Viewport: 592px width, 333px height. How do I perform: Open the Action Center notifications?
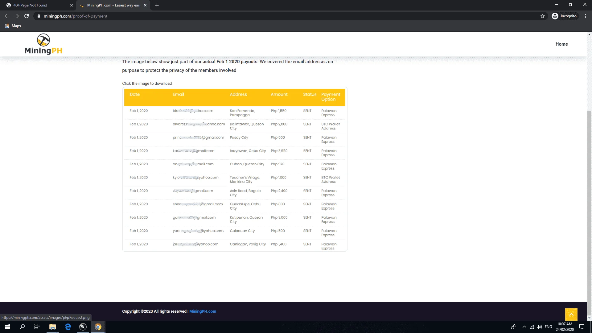point(582,327)
